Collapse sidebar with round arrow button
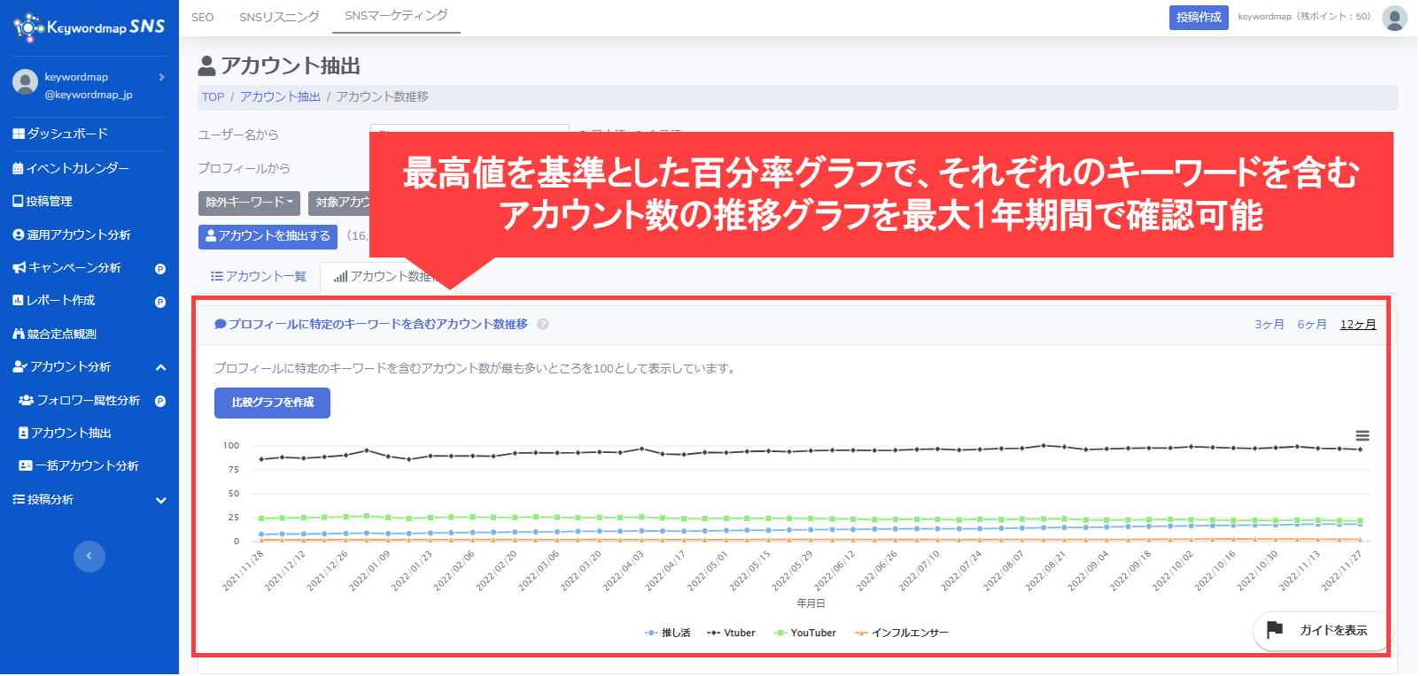The width and height of the screenshot is (1421, 676). tap(89, 557)
